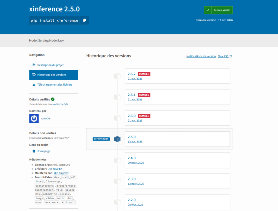The width and height of the screenshot is (278, 211).
Task: Open version 2.2.0 release card
Action: point(177,202)
